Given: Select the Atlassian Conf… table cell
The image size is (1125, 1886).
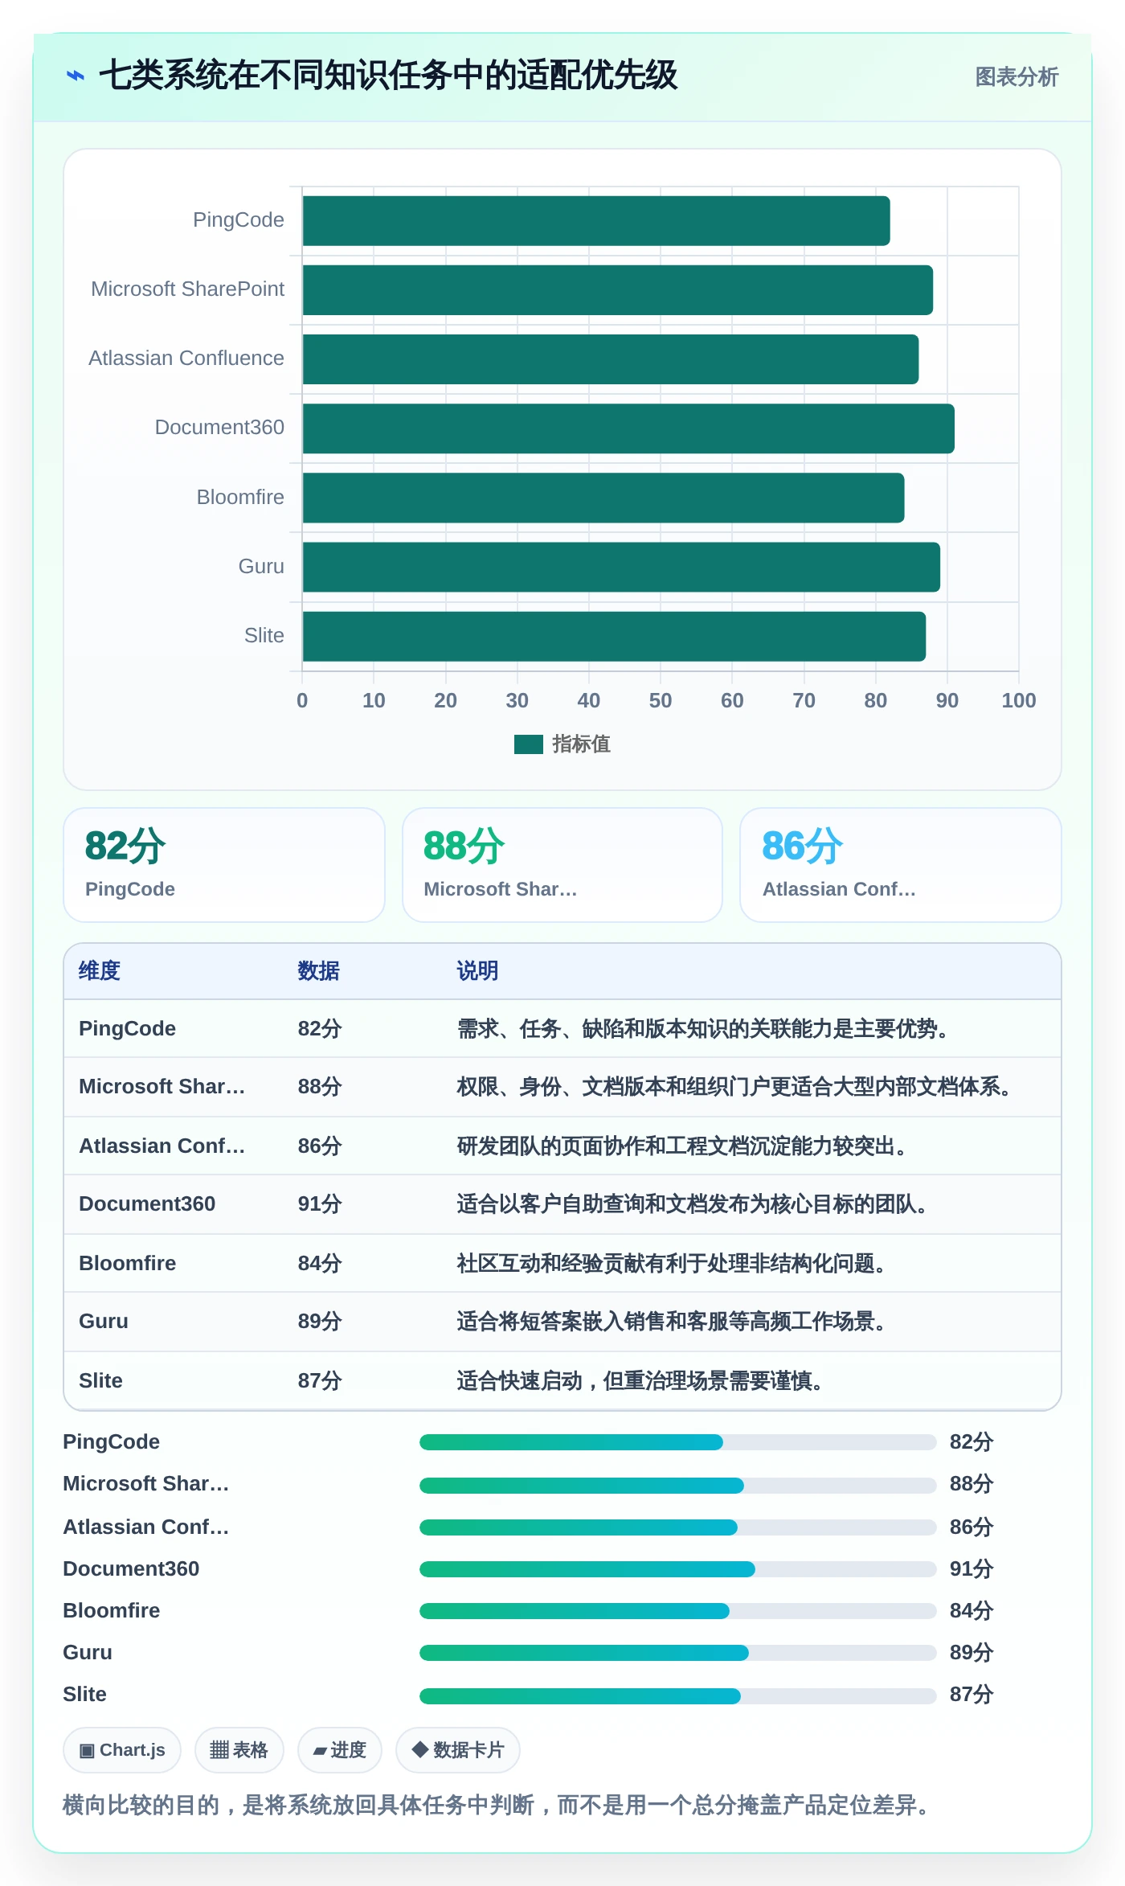Looking at the screenshot, I should 162,1146.
